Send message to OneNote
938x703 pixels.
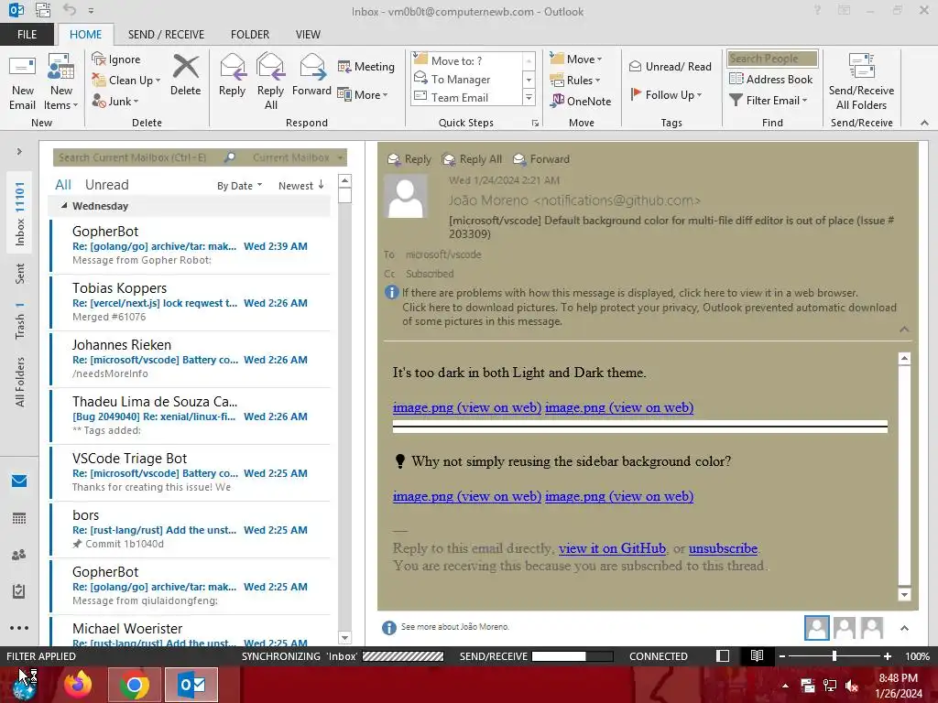pyautogui.click(x=581, y=101)
